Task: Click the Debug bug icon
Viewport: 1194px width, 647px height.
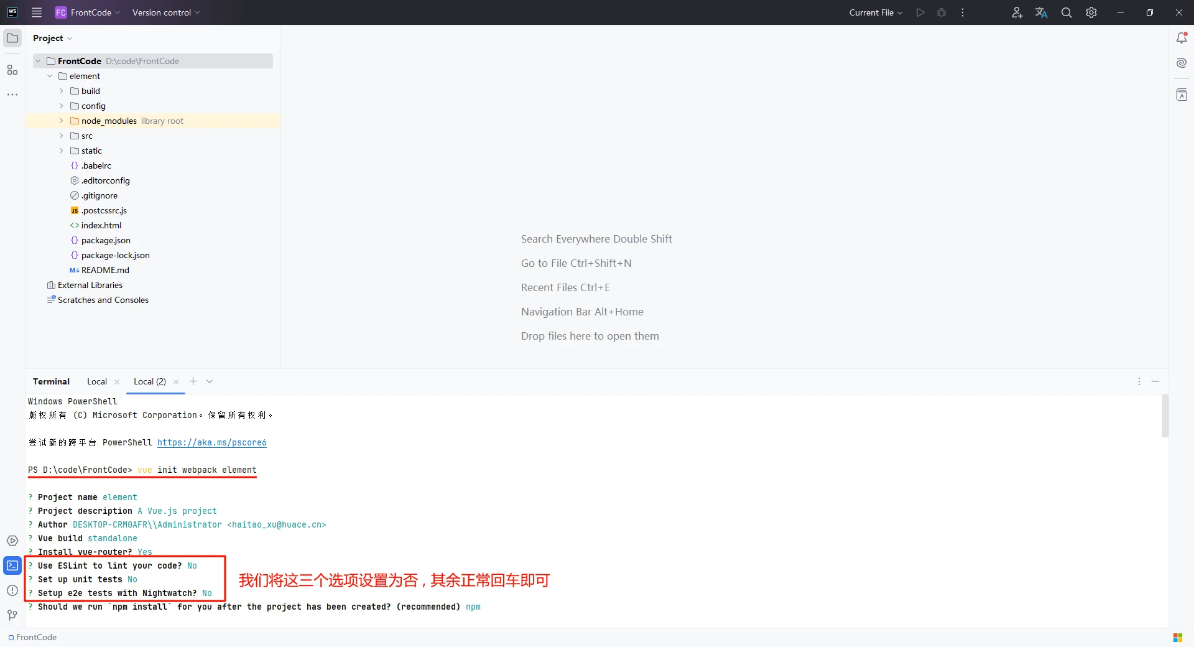Action: pyautogui.click(x=942, y=12)
